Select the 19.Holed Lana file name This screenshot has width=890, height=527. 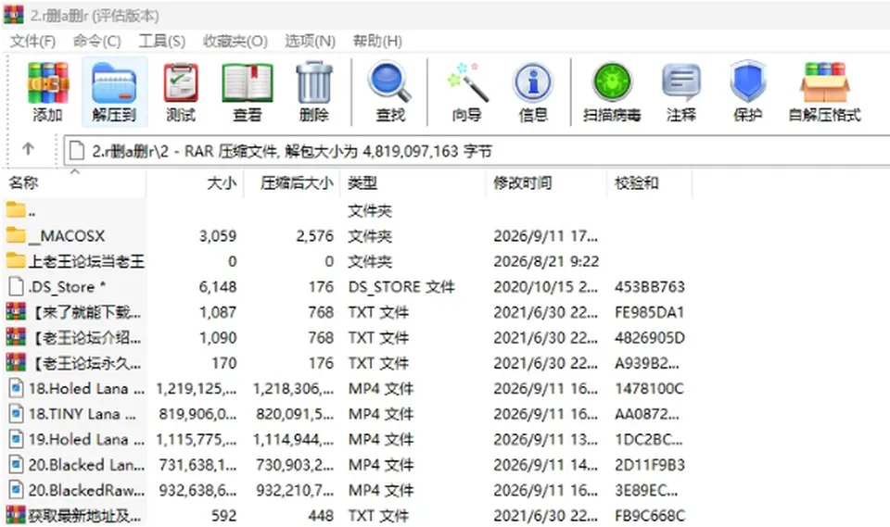pyautogui.click(x=86, y=439)
